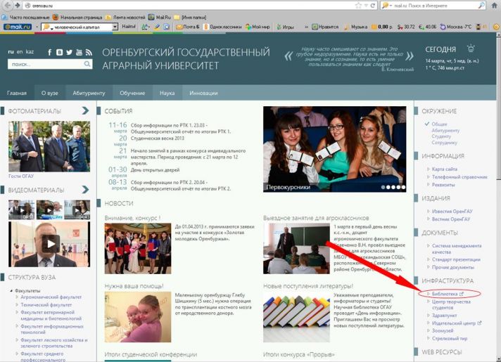Click the site search magnifier icon
The width and height of the screenshot is (501, 362).
click(87, 64)
